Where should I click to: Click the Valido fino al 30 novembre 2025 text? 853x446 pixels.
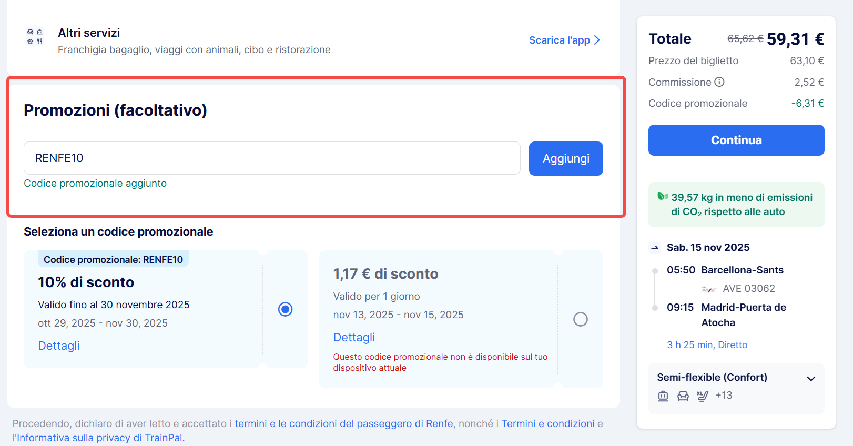pyautogui.click(x=114, y=305)
